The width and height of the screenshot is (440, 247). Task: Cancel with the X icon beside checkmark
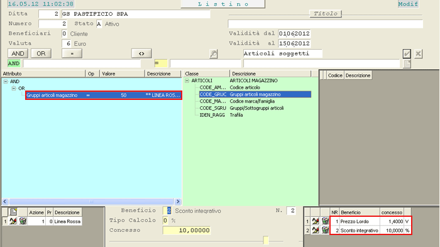(418, 53)
